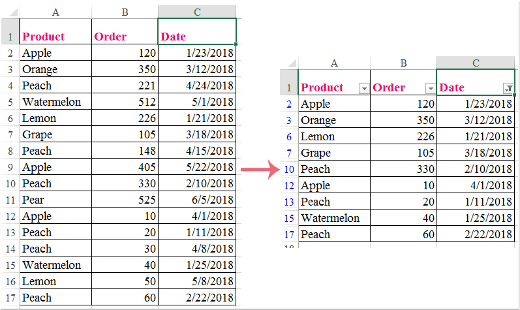This screenshot has width=520, height=310.
Task: Select blue row number 6 in filtered table
Action: click(289, 136)
